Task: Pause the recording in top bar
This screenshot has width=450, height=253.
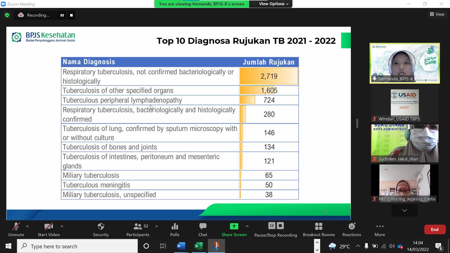Action: pos(62,15)
